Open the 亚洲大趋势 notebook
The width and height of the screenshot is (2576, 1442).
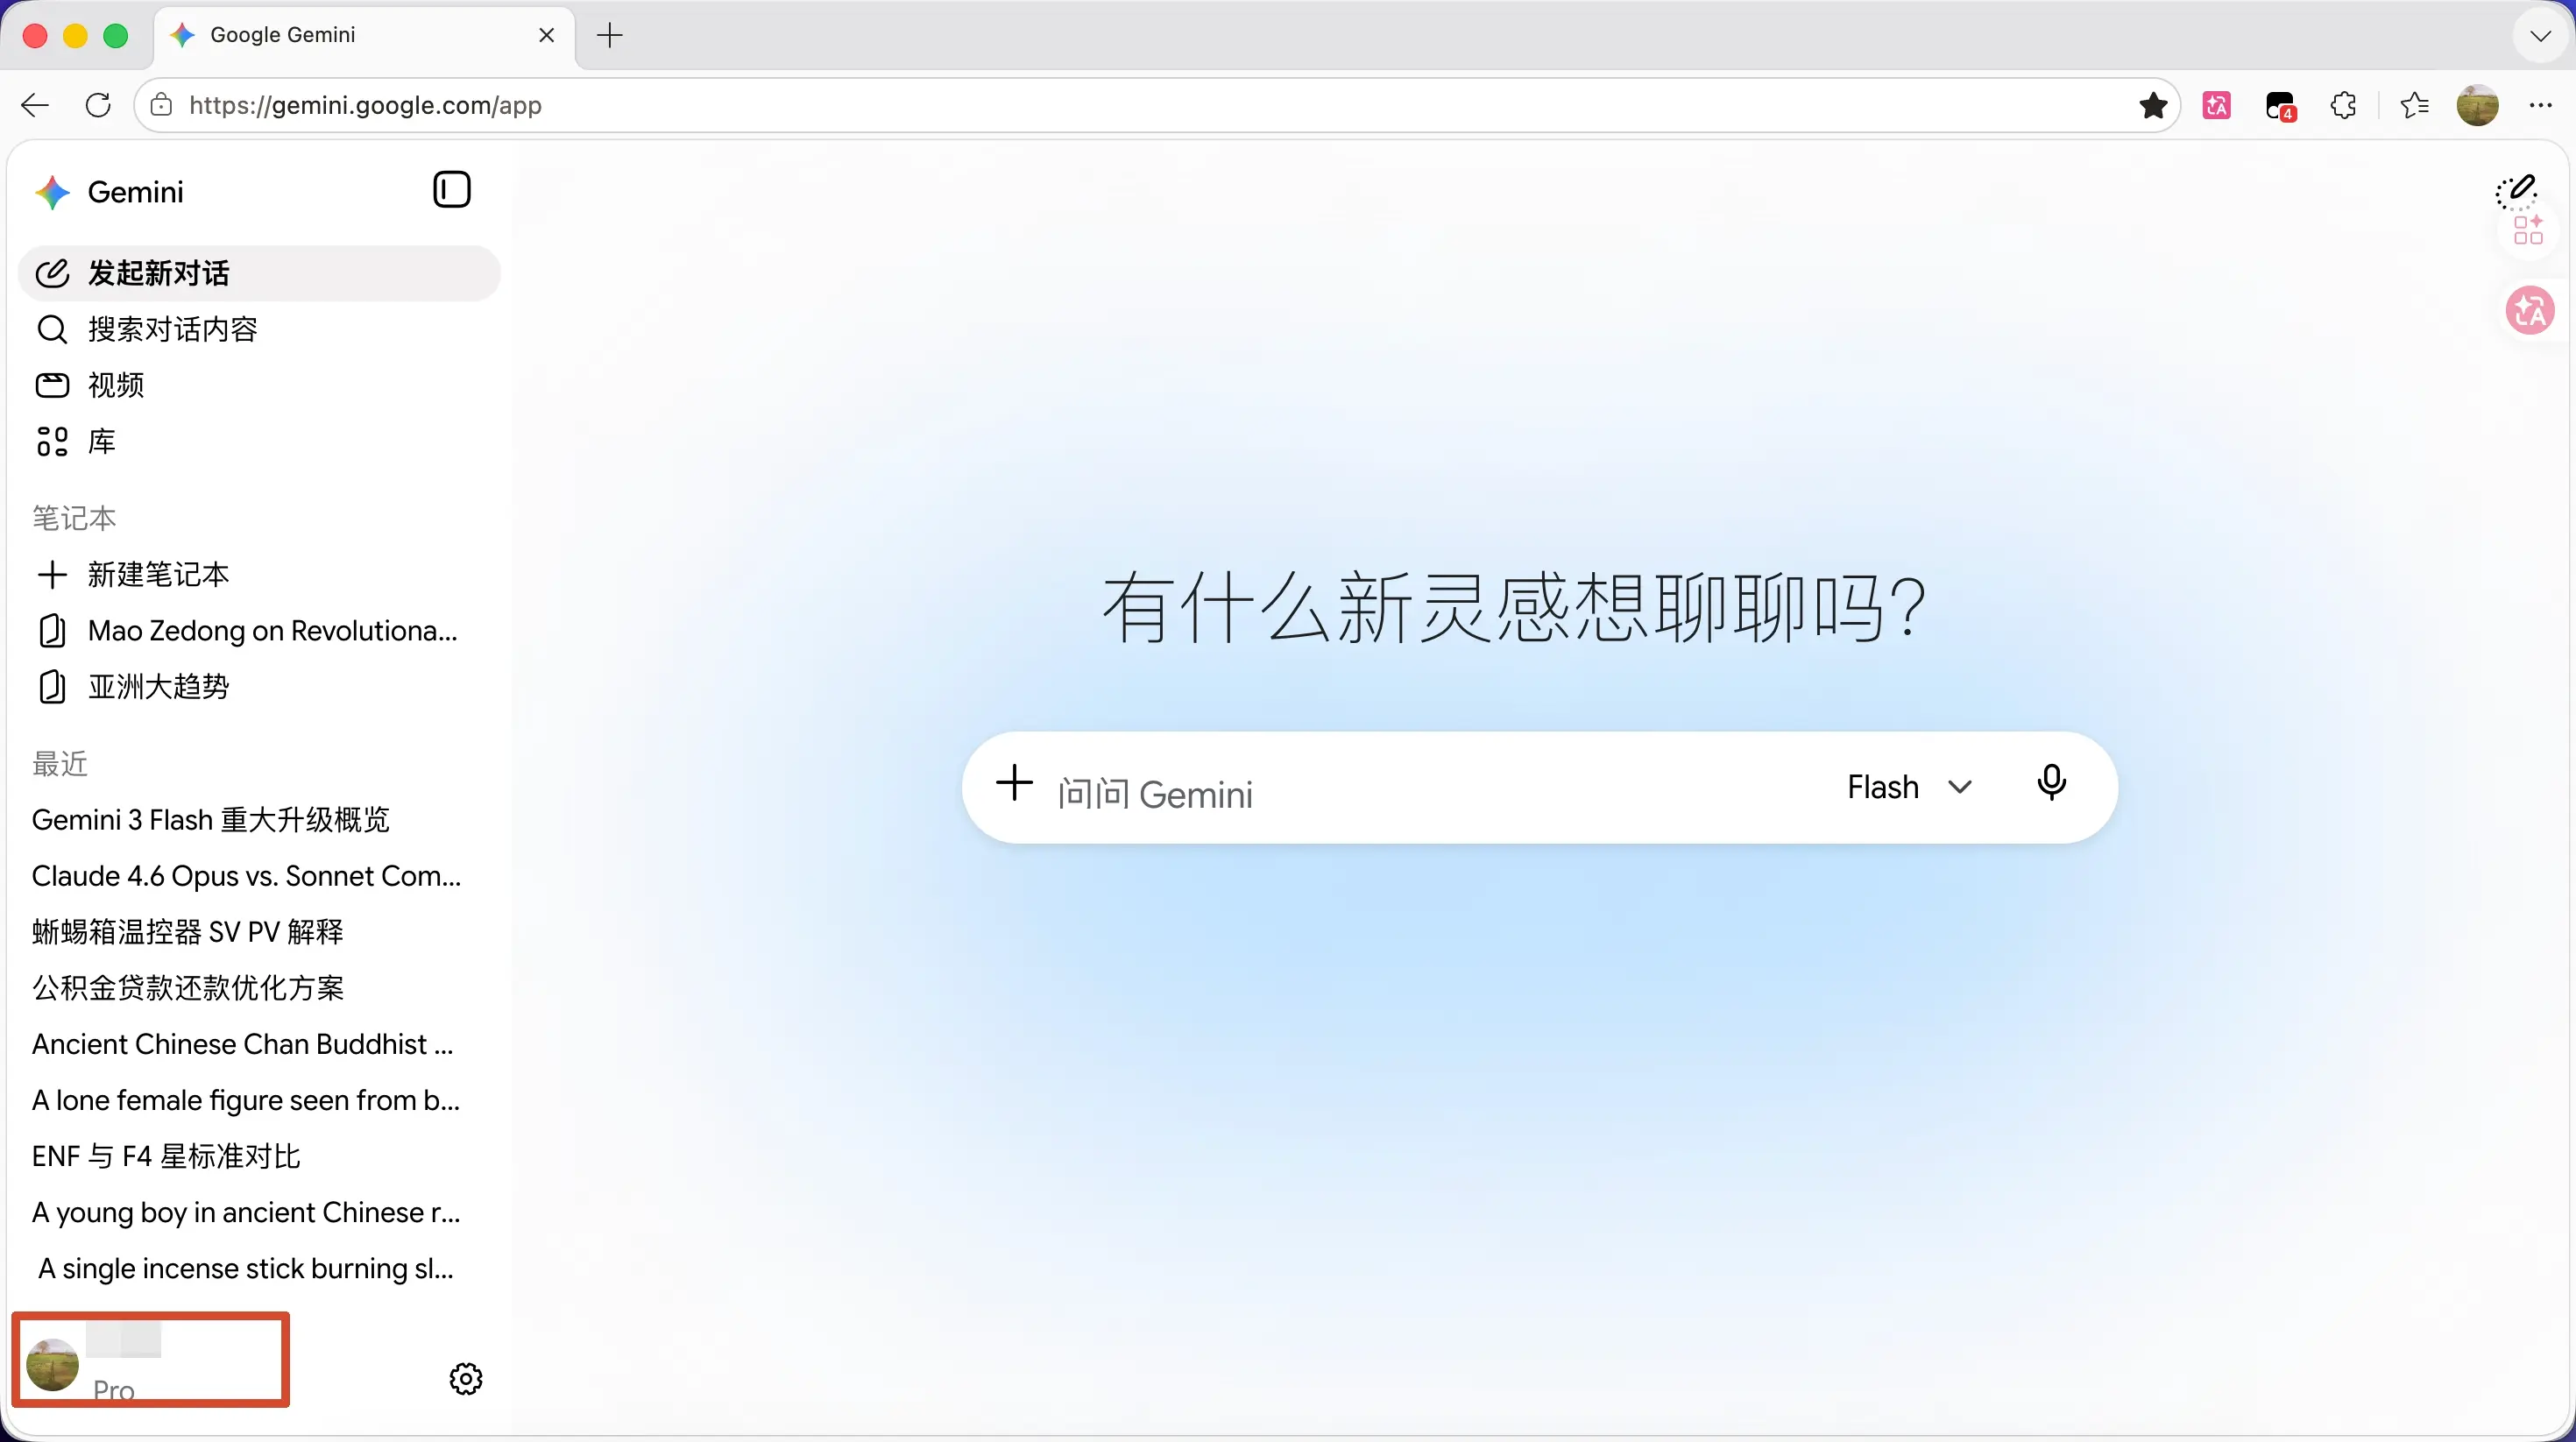coord(259,686)
